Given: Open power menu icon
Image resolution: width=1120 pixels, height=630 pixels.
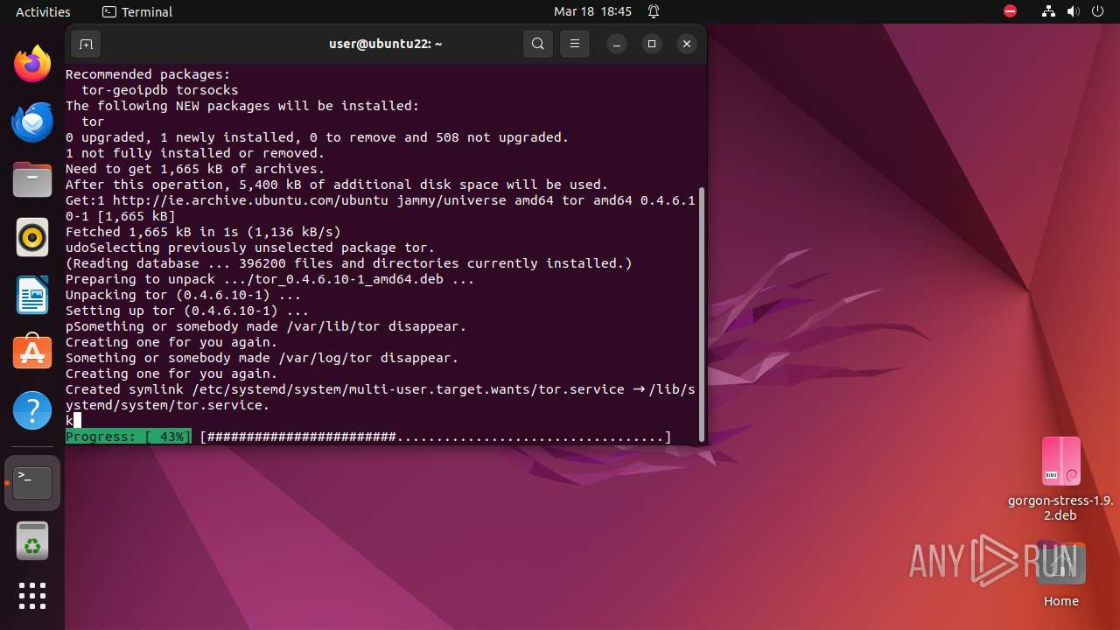Looking at the screenshot, I should coord(1097,12).
